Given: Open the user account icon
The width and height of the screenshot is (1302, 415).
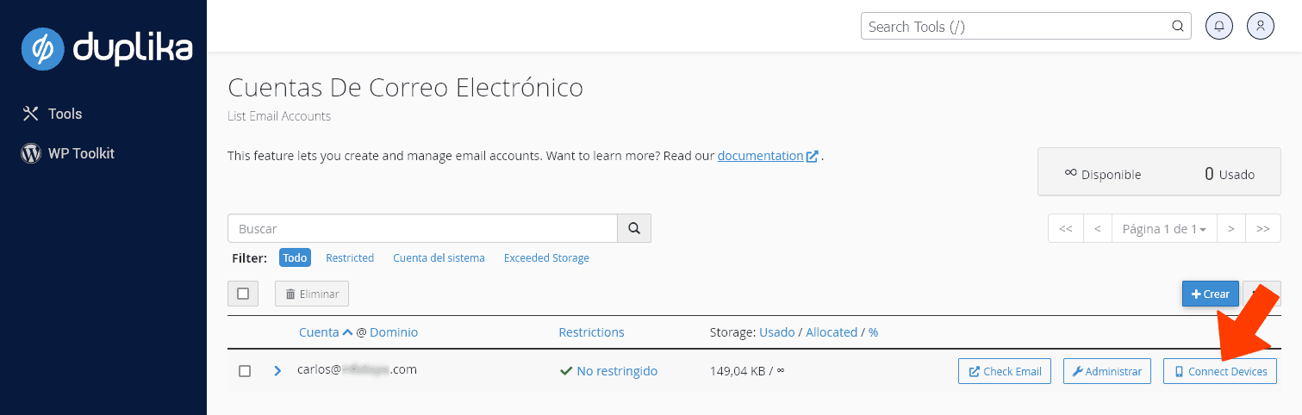Looking at the screenshot, I should pos(1260,26).
